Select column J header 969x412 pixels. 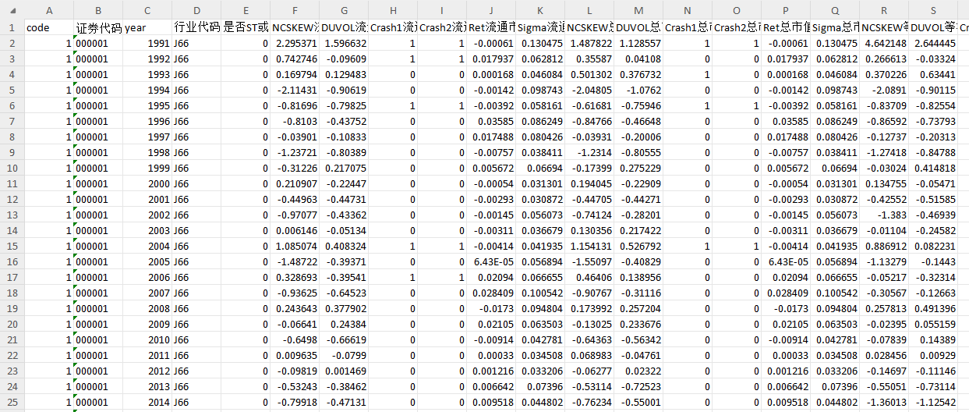pos(491,10)
